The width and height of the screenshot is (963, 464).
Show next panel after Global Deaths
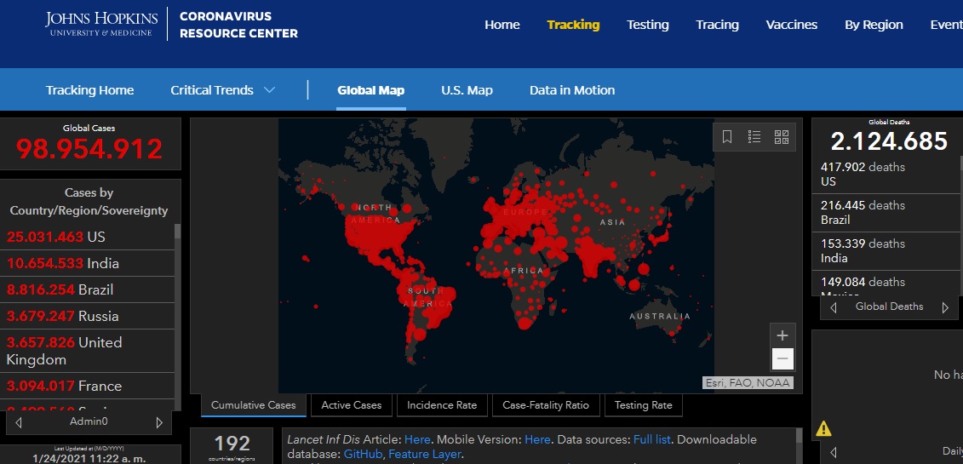pos(945,307)
